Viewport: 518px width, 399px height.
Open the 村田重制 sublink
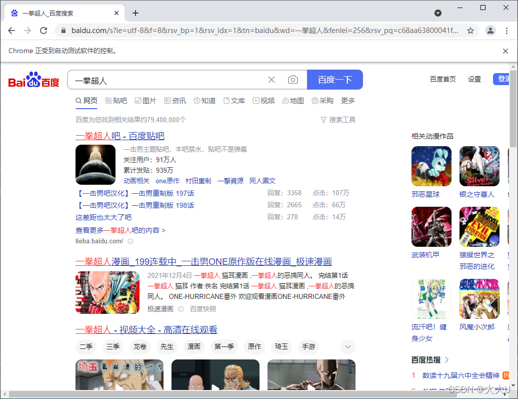tap(198, 181)
